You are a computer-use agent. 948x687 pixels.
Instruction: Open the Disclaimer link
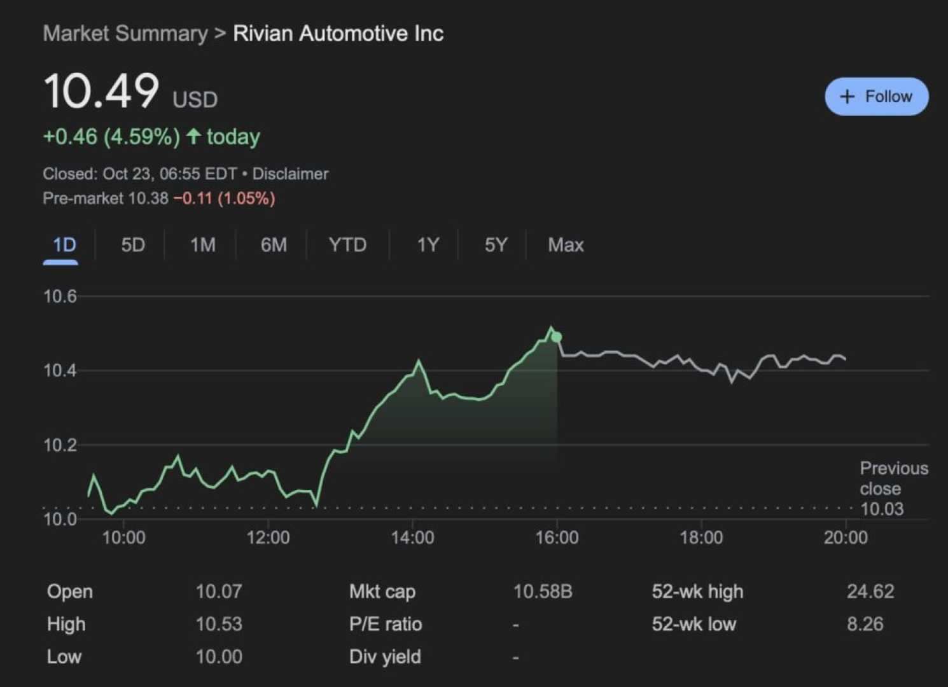coord(290,174)
